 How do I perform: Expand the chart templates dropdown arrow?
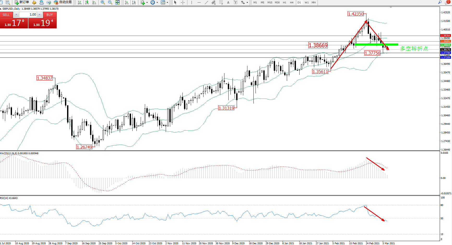167,2
